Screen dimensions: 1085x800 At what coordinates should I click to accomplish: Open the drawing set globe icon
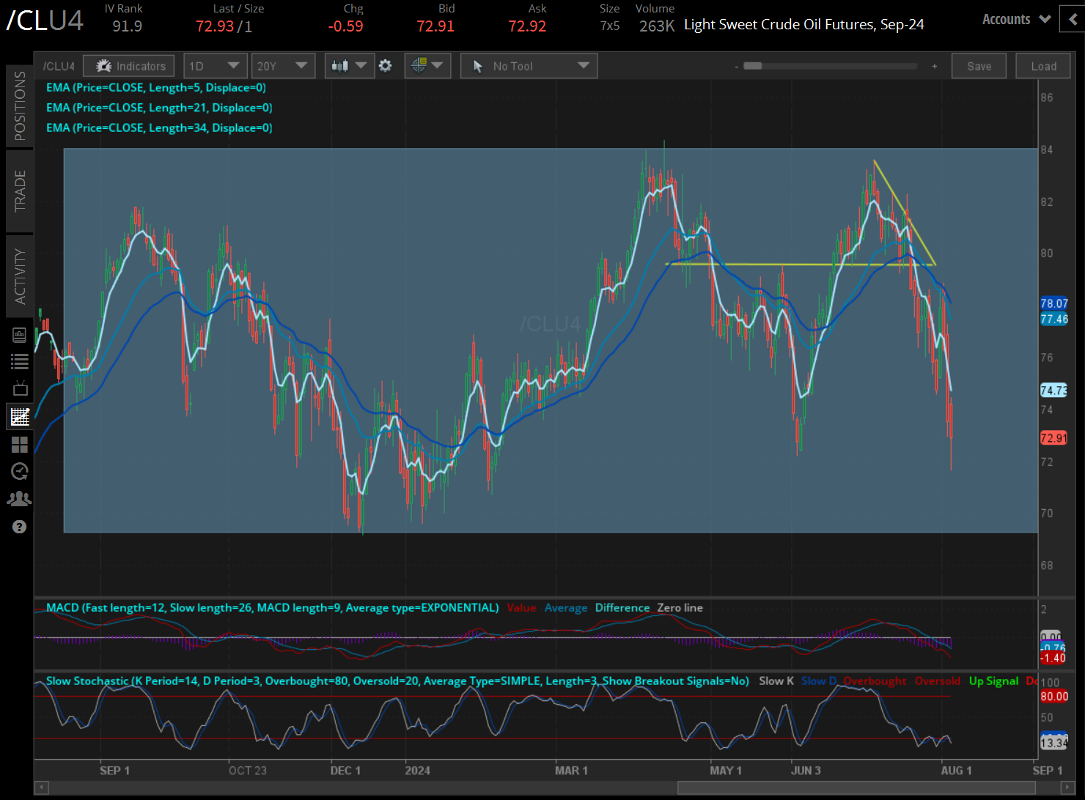[416, 65]
